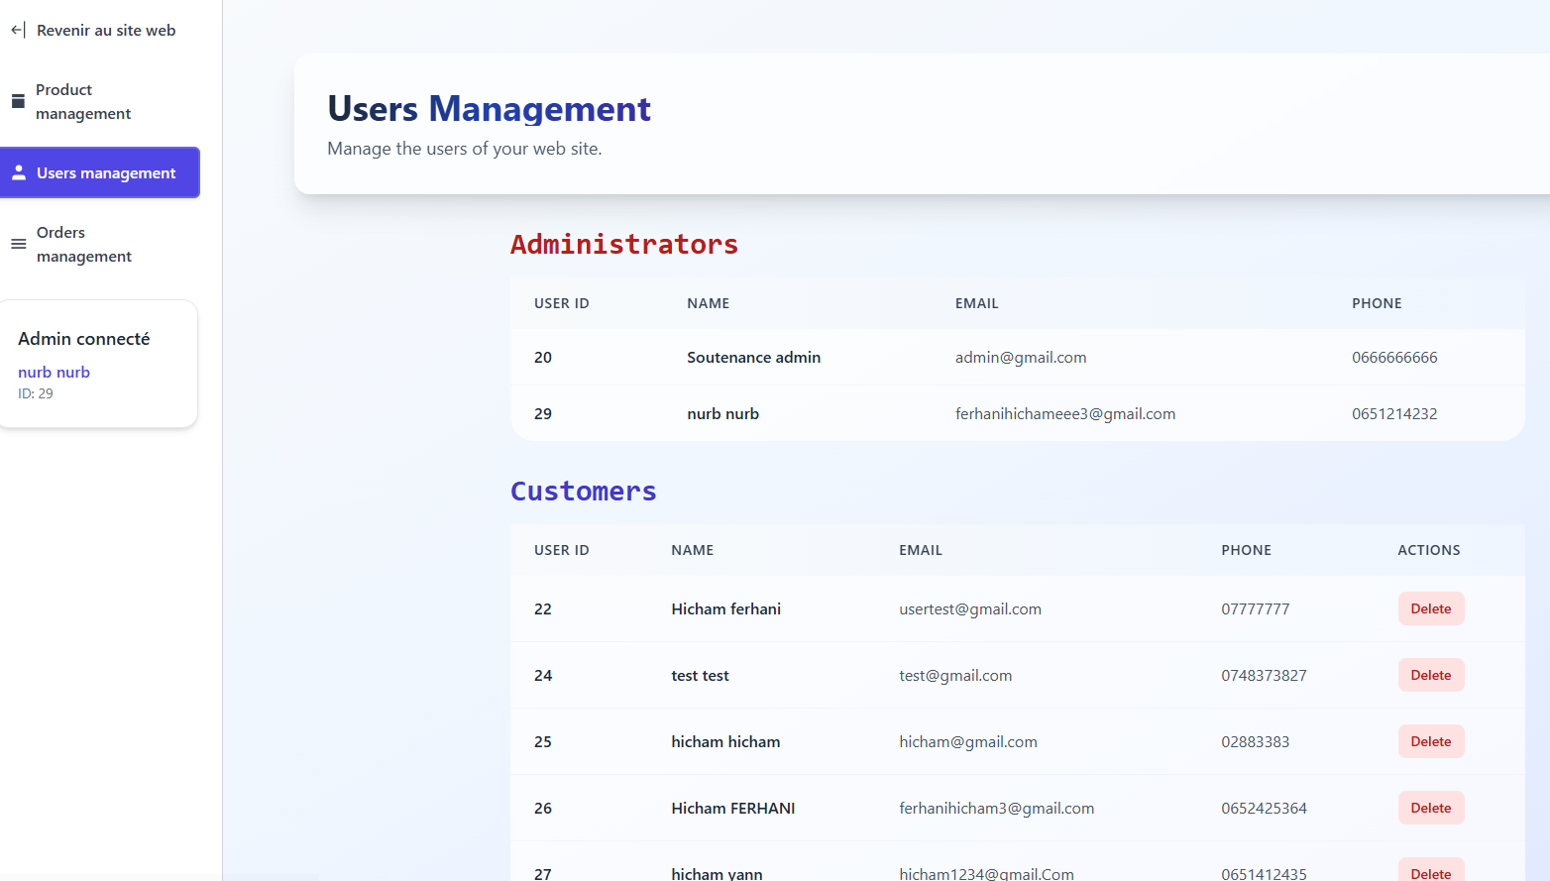1550x881 pixels.
Task: Follow the Revenir au site web link
Action: tap(105, 30)
